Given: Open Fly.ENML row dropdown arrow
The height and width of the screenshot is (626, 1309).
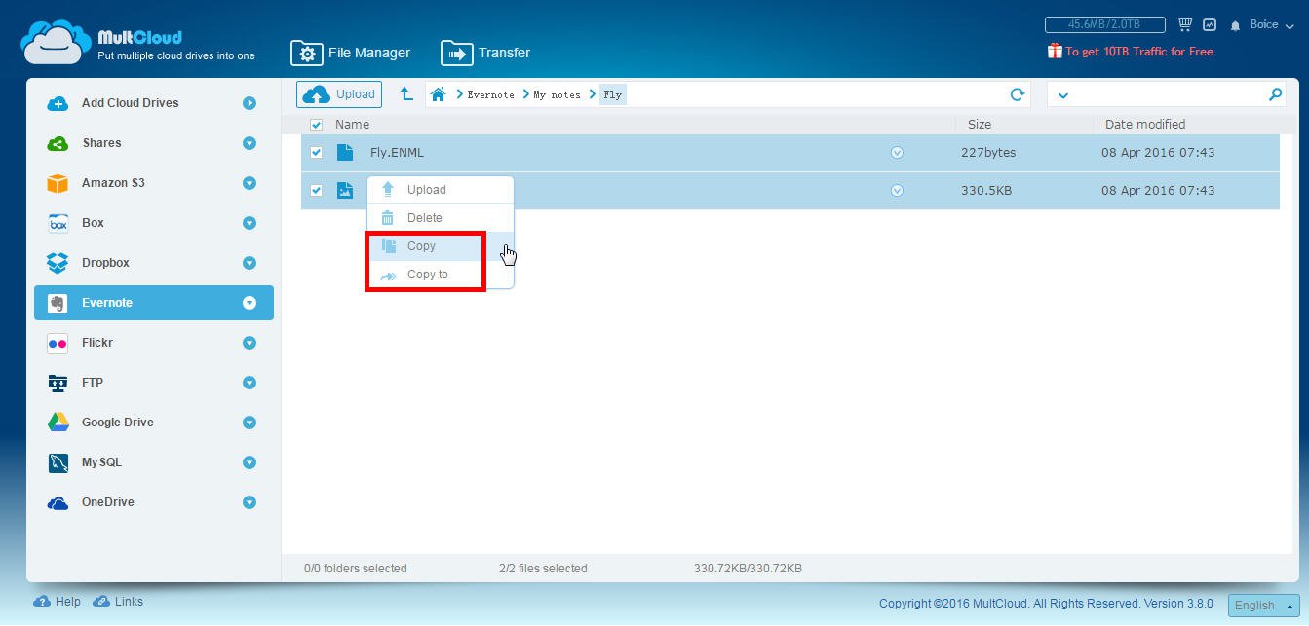Looking at the screenshot, I should click(897, 153).
